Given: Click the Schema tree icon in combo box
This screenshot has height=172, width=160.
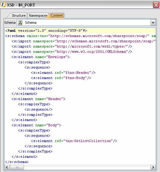Looking at the screenshot, I should 20,23.
